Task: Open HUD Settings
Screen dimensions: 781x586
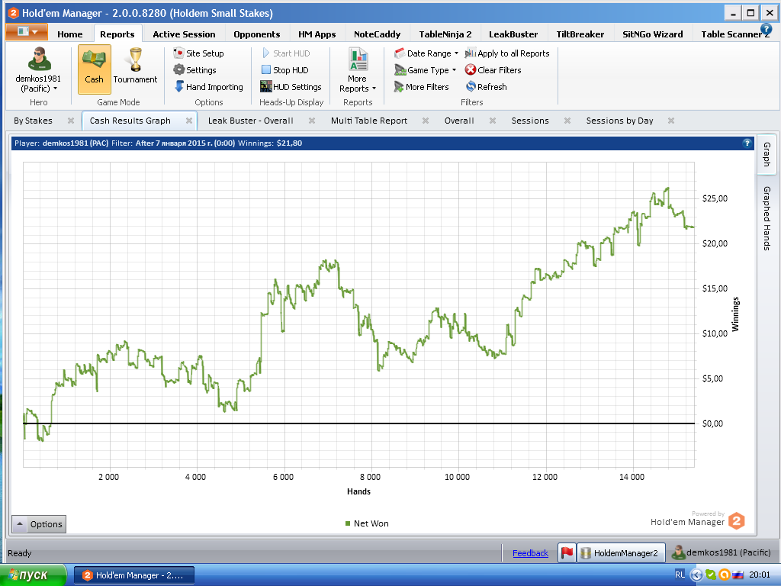Action: pyautogui.click(x=291, y=87)
